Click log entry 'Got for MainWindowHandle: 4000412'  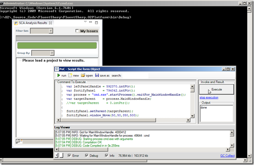tap(90, 132)
